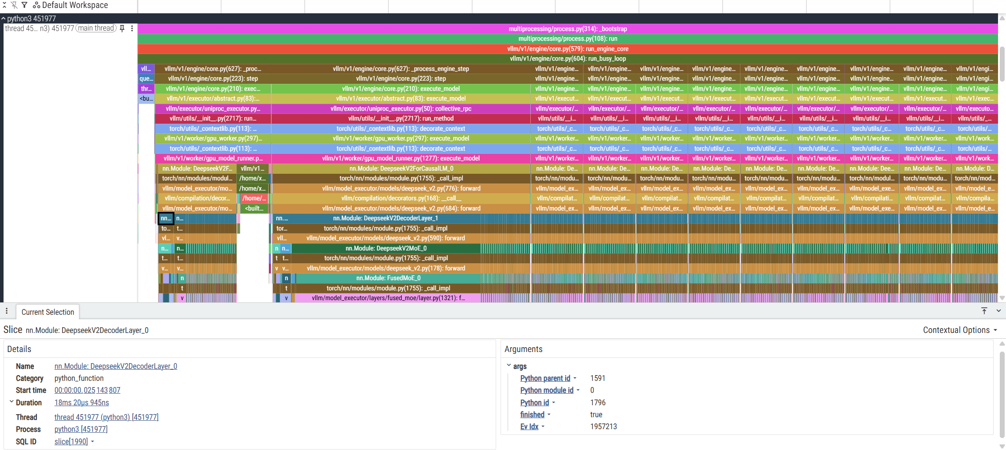
Task: Collapse the python3 451977 process group
Action: pyautogui.click(x=4, y=19)
